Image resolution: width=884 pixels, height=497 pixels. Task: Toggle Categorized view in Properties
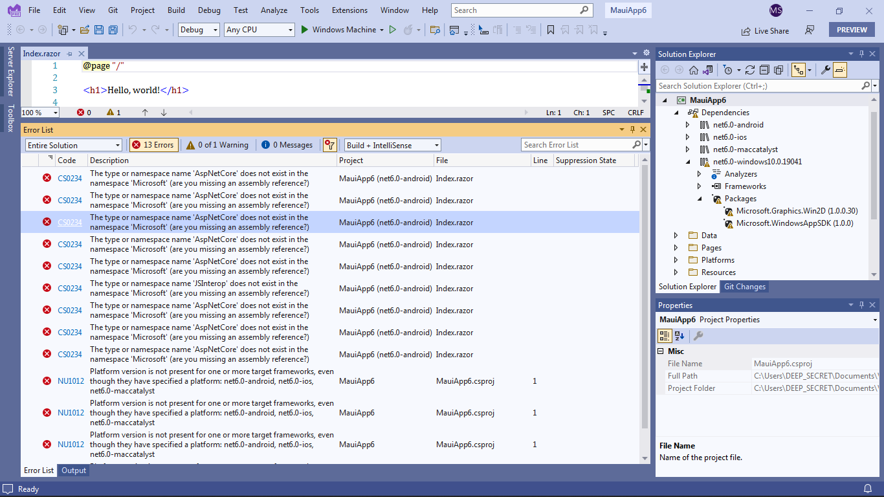[x=665, y=336]
